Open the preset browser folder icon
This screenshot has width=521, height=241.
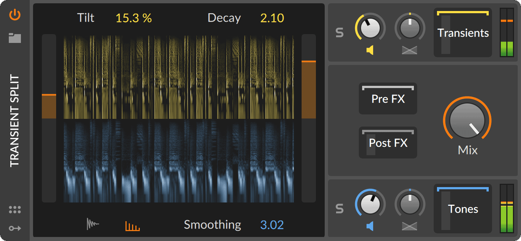click(15, 38)
